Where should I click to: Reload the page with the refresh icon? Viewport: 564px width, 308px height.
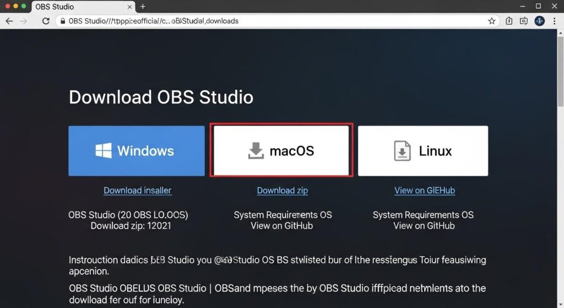(x=46, y=21)
